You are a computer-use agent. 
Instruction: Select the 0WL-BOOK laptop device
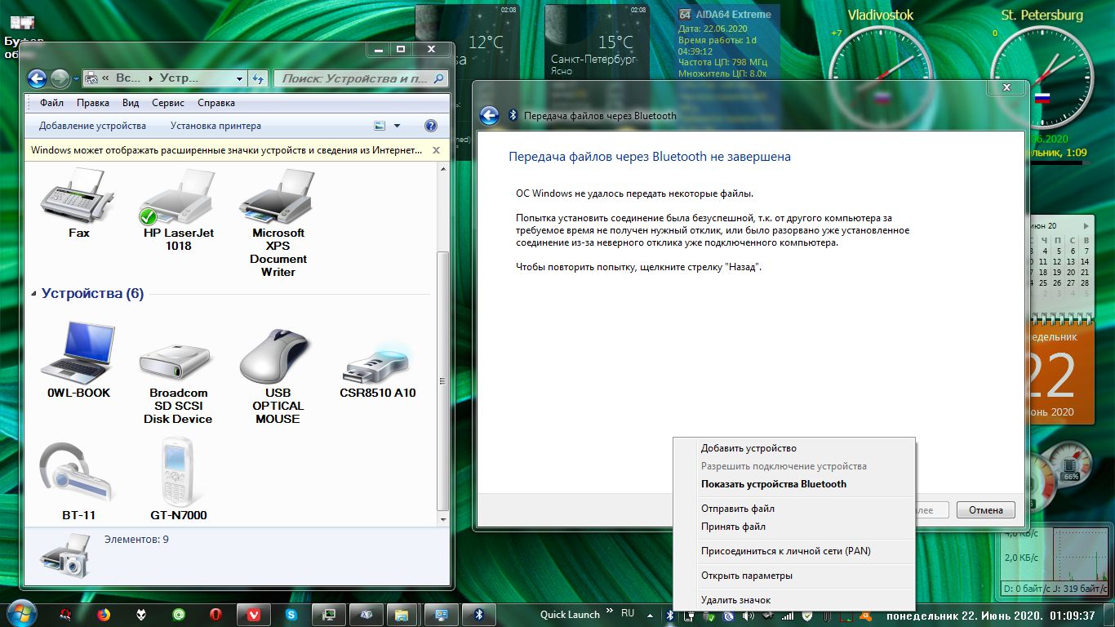(78, 360)
